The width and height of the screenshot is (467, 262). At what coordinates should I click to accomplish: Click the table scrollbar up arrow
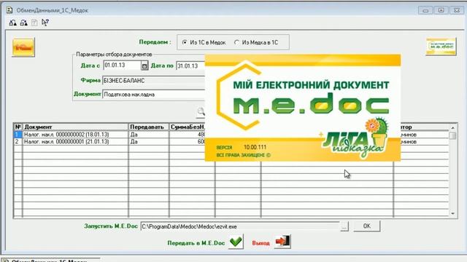click(452, 127)
